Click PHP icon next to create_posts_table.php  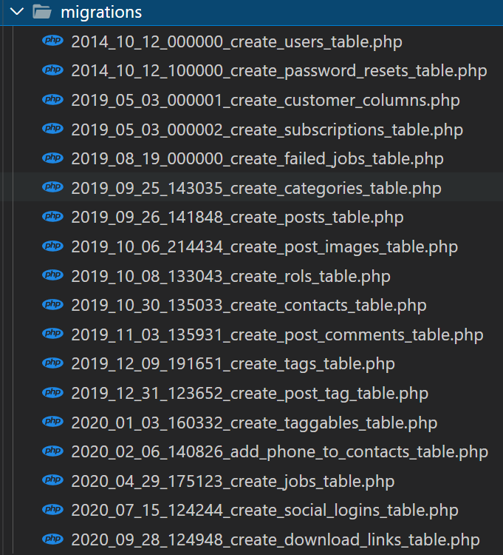52,217
